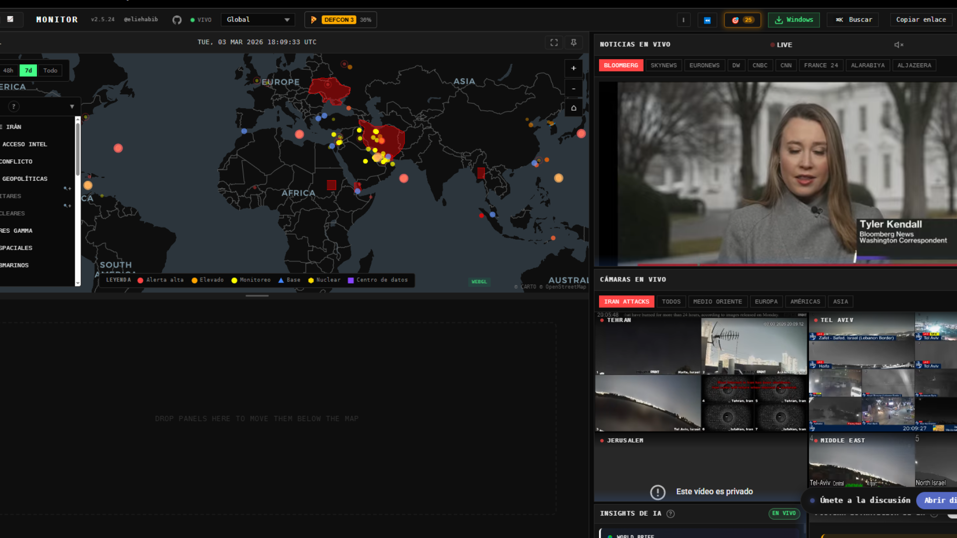Click the targets badge showing 25
Screen dimensions: 957x538
[742, 19]
